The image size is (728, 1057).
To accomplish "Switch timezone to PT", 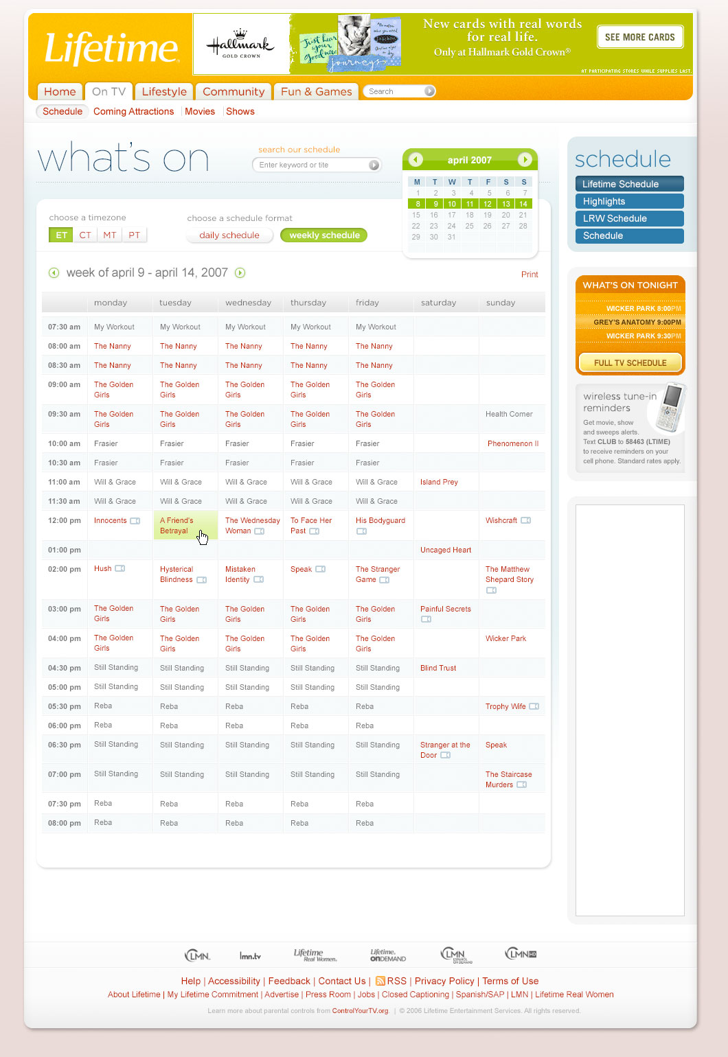I will (135, 235).
